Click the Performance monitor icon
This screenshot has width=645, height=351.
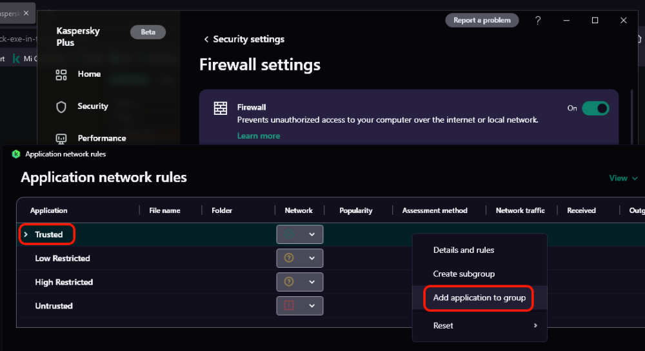tap(61, 139)
